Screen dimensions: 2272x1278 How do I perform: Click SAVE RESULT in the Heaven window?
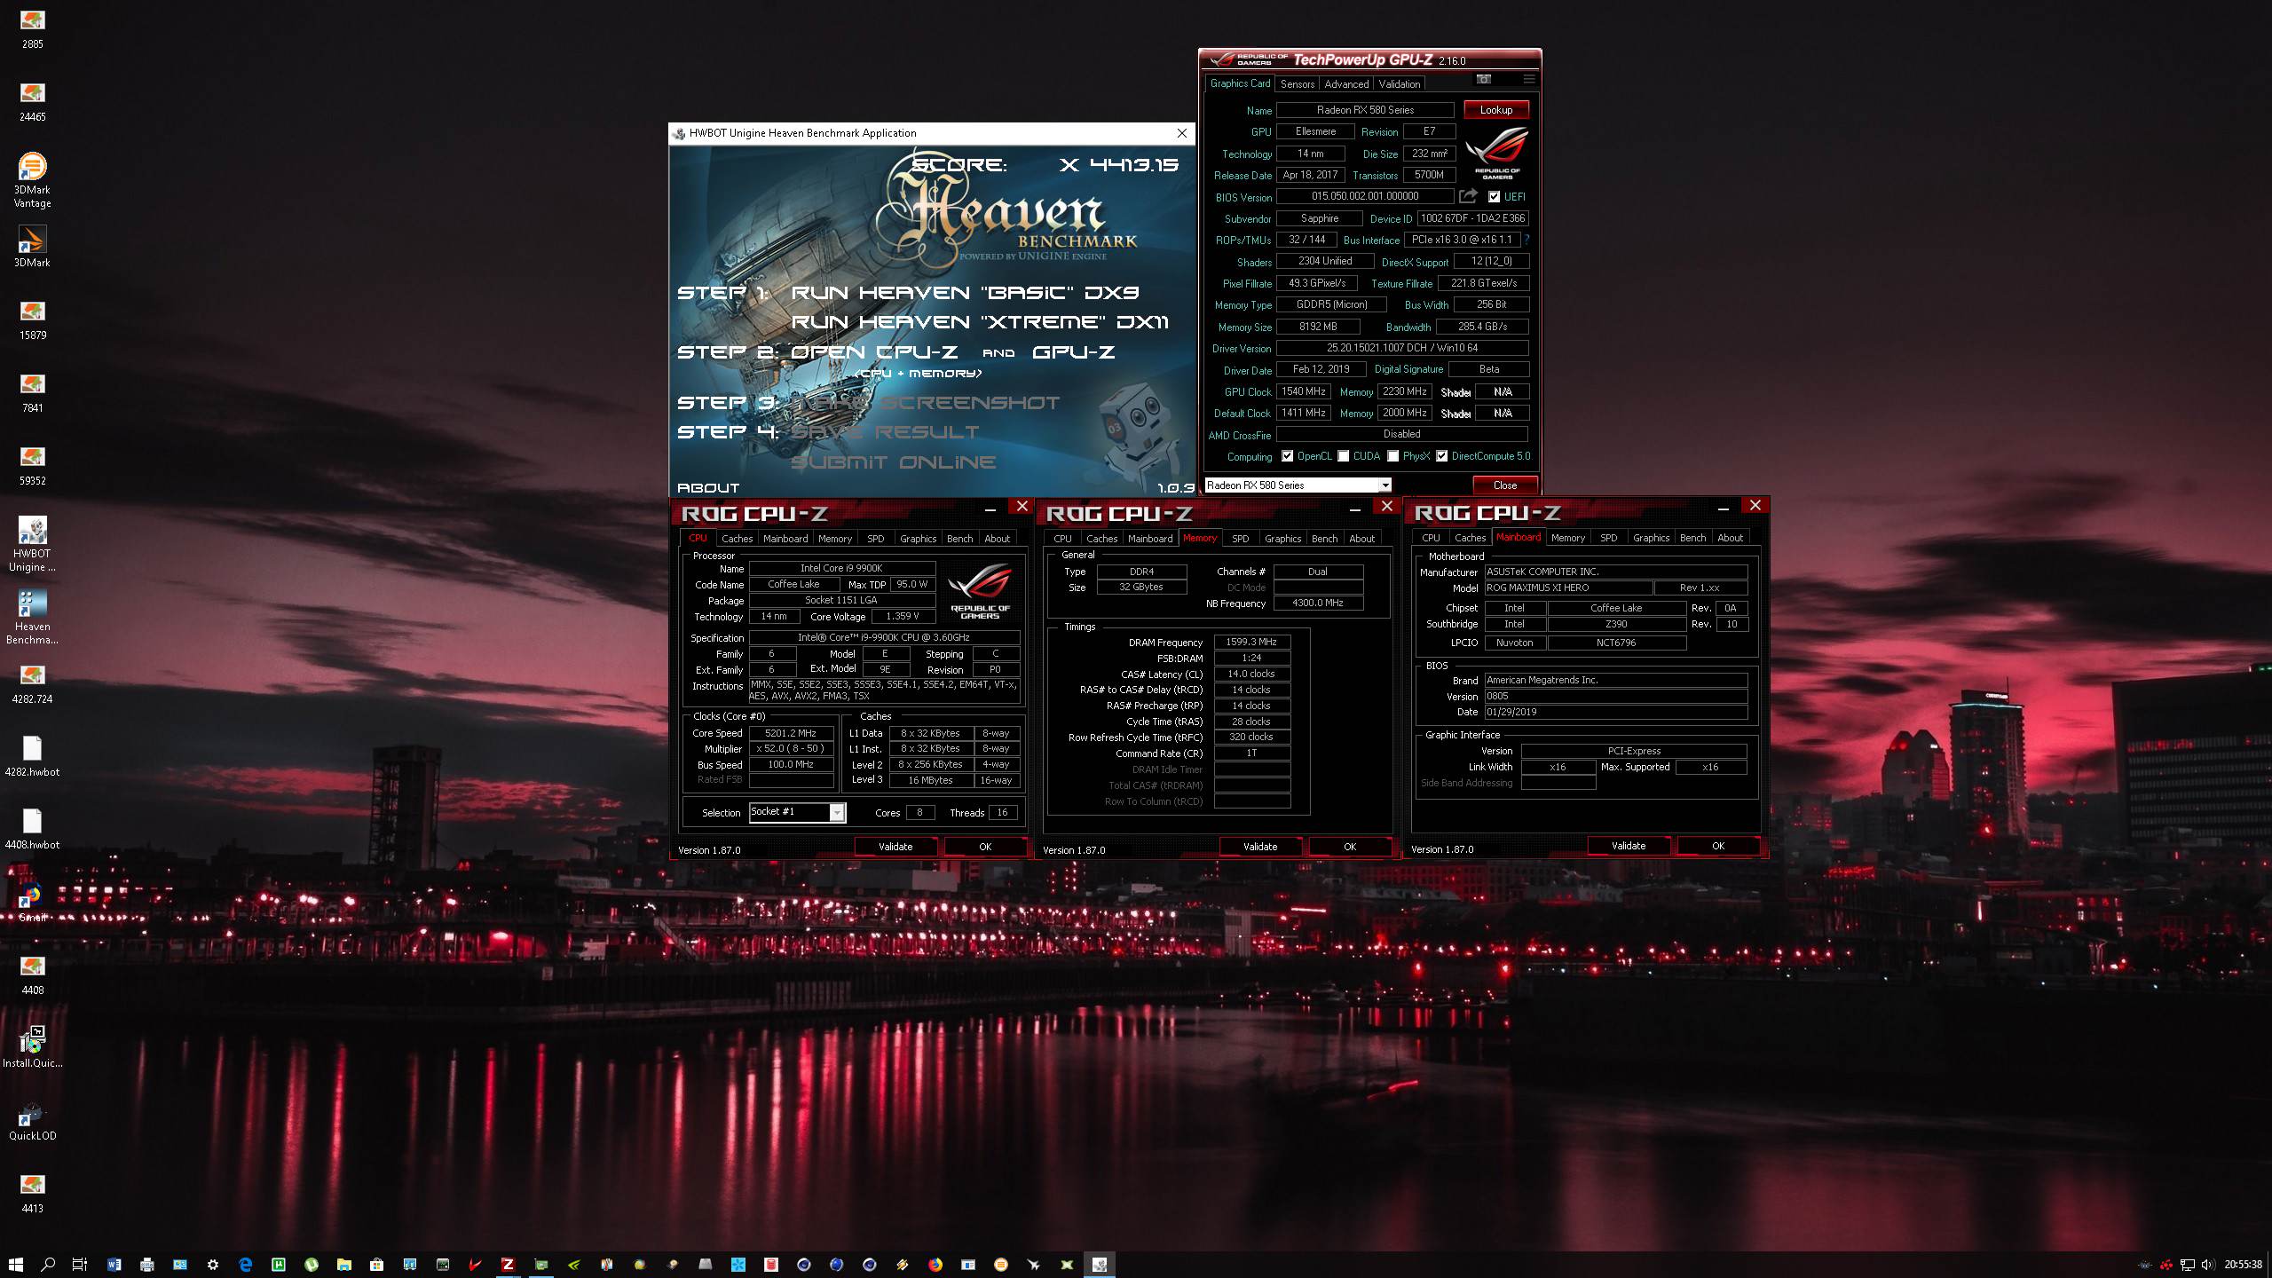[885, 432]
